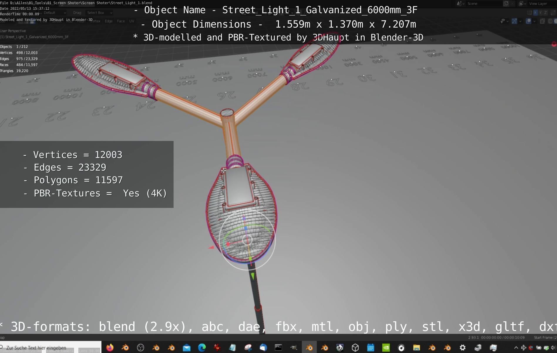Toggle viewport gizmos display

pos(514,21)
